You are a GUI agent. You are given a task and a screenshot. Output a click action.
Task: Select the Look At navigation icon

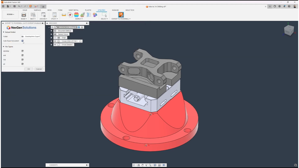coord(139,165)
